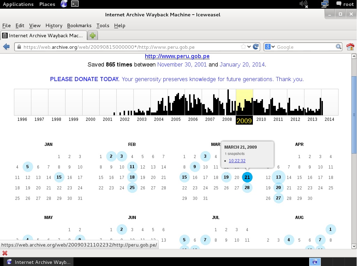Open the network connections icon in top panel

[x=325, y=4]
